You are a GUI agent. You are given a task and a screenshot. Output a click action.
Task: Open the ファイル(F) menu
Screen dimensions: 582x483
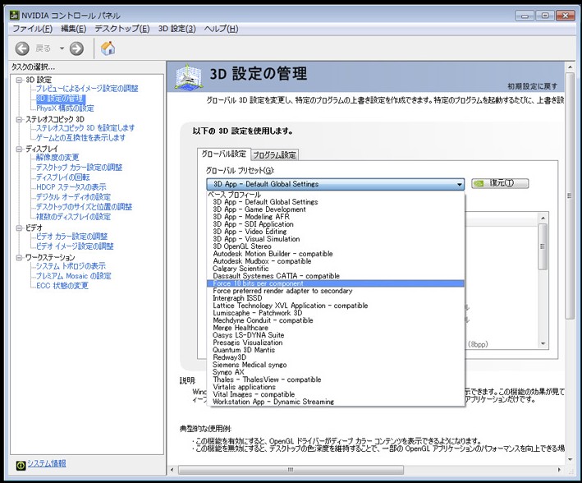pyautogui.click(x=33, y=29)
